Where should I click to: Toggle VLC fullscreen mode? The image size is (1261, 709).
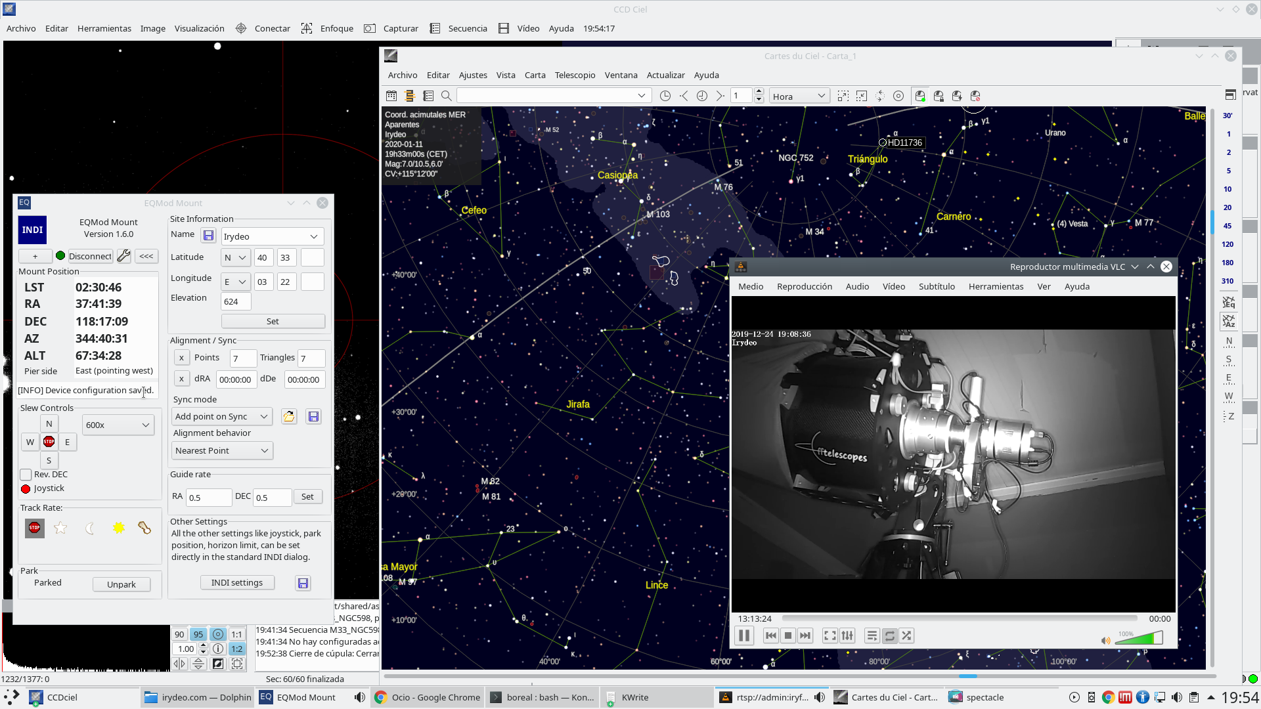tap(830, 635)
